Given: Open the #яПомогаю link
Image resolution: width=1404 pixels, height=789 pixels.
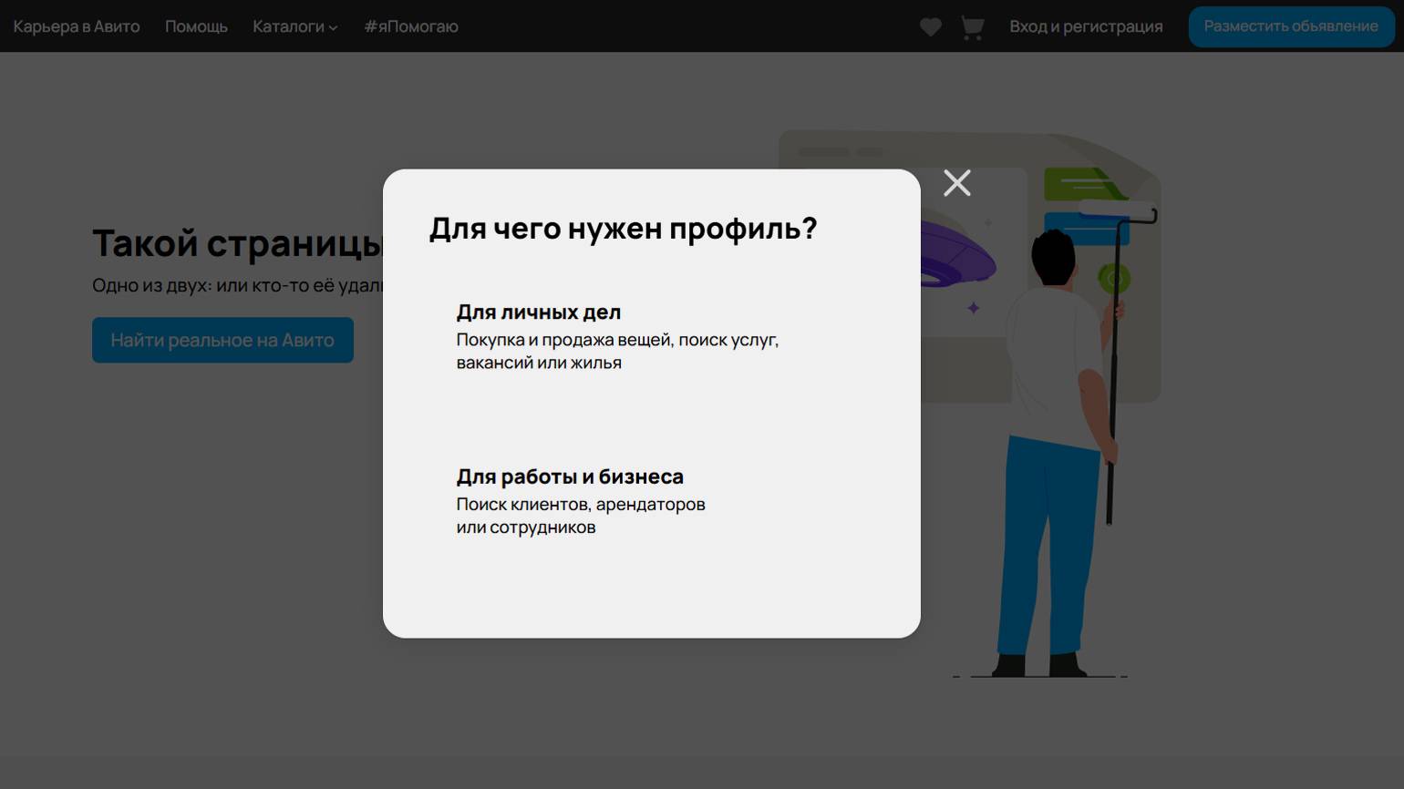Looking at the screenshot, I should 411,26.
